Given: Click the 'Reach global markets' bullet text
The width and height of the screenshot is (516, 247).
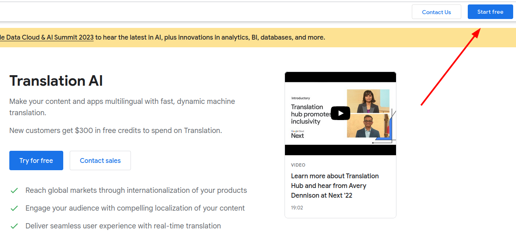Looking at the screenshot, I should [x=136, y=190].
